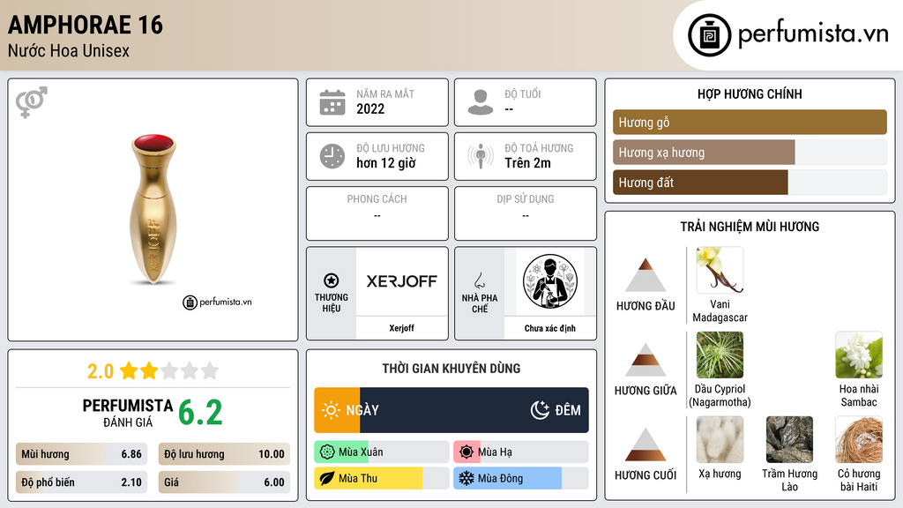Screen dimensions: 903x508
Task: Click the THỜI GIAN KHUYÊN DÙNG heading
Action: pos(451,369)
